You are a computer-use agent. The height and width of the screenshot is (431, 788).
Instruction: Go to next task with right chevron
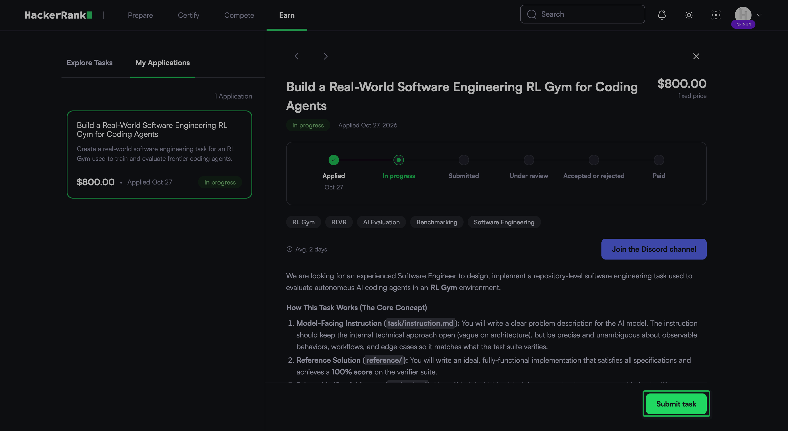coord(325,56)
